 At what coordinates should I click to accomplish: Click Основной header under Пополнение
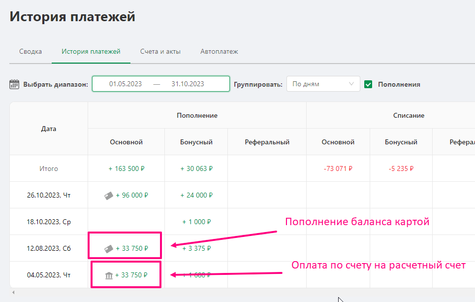[x=127, y=142]
